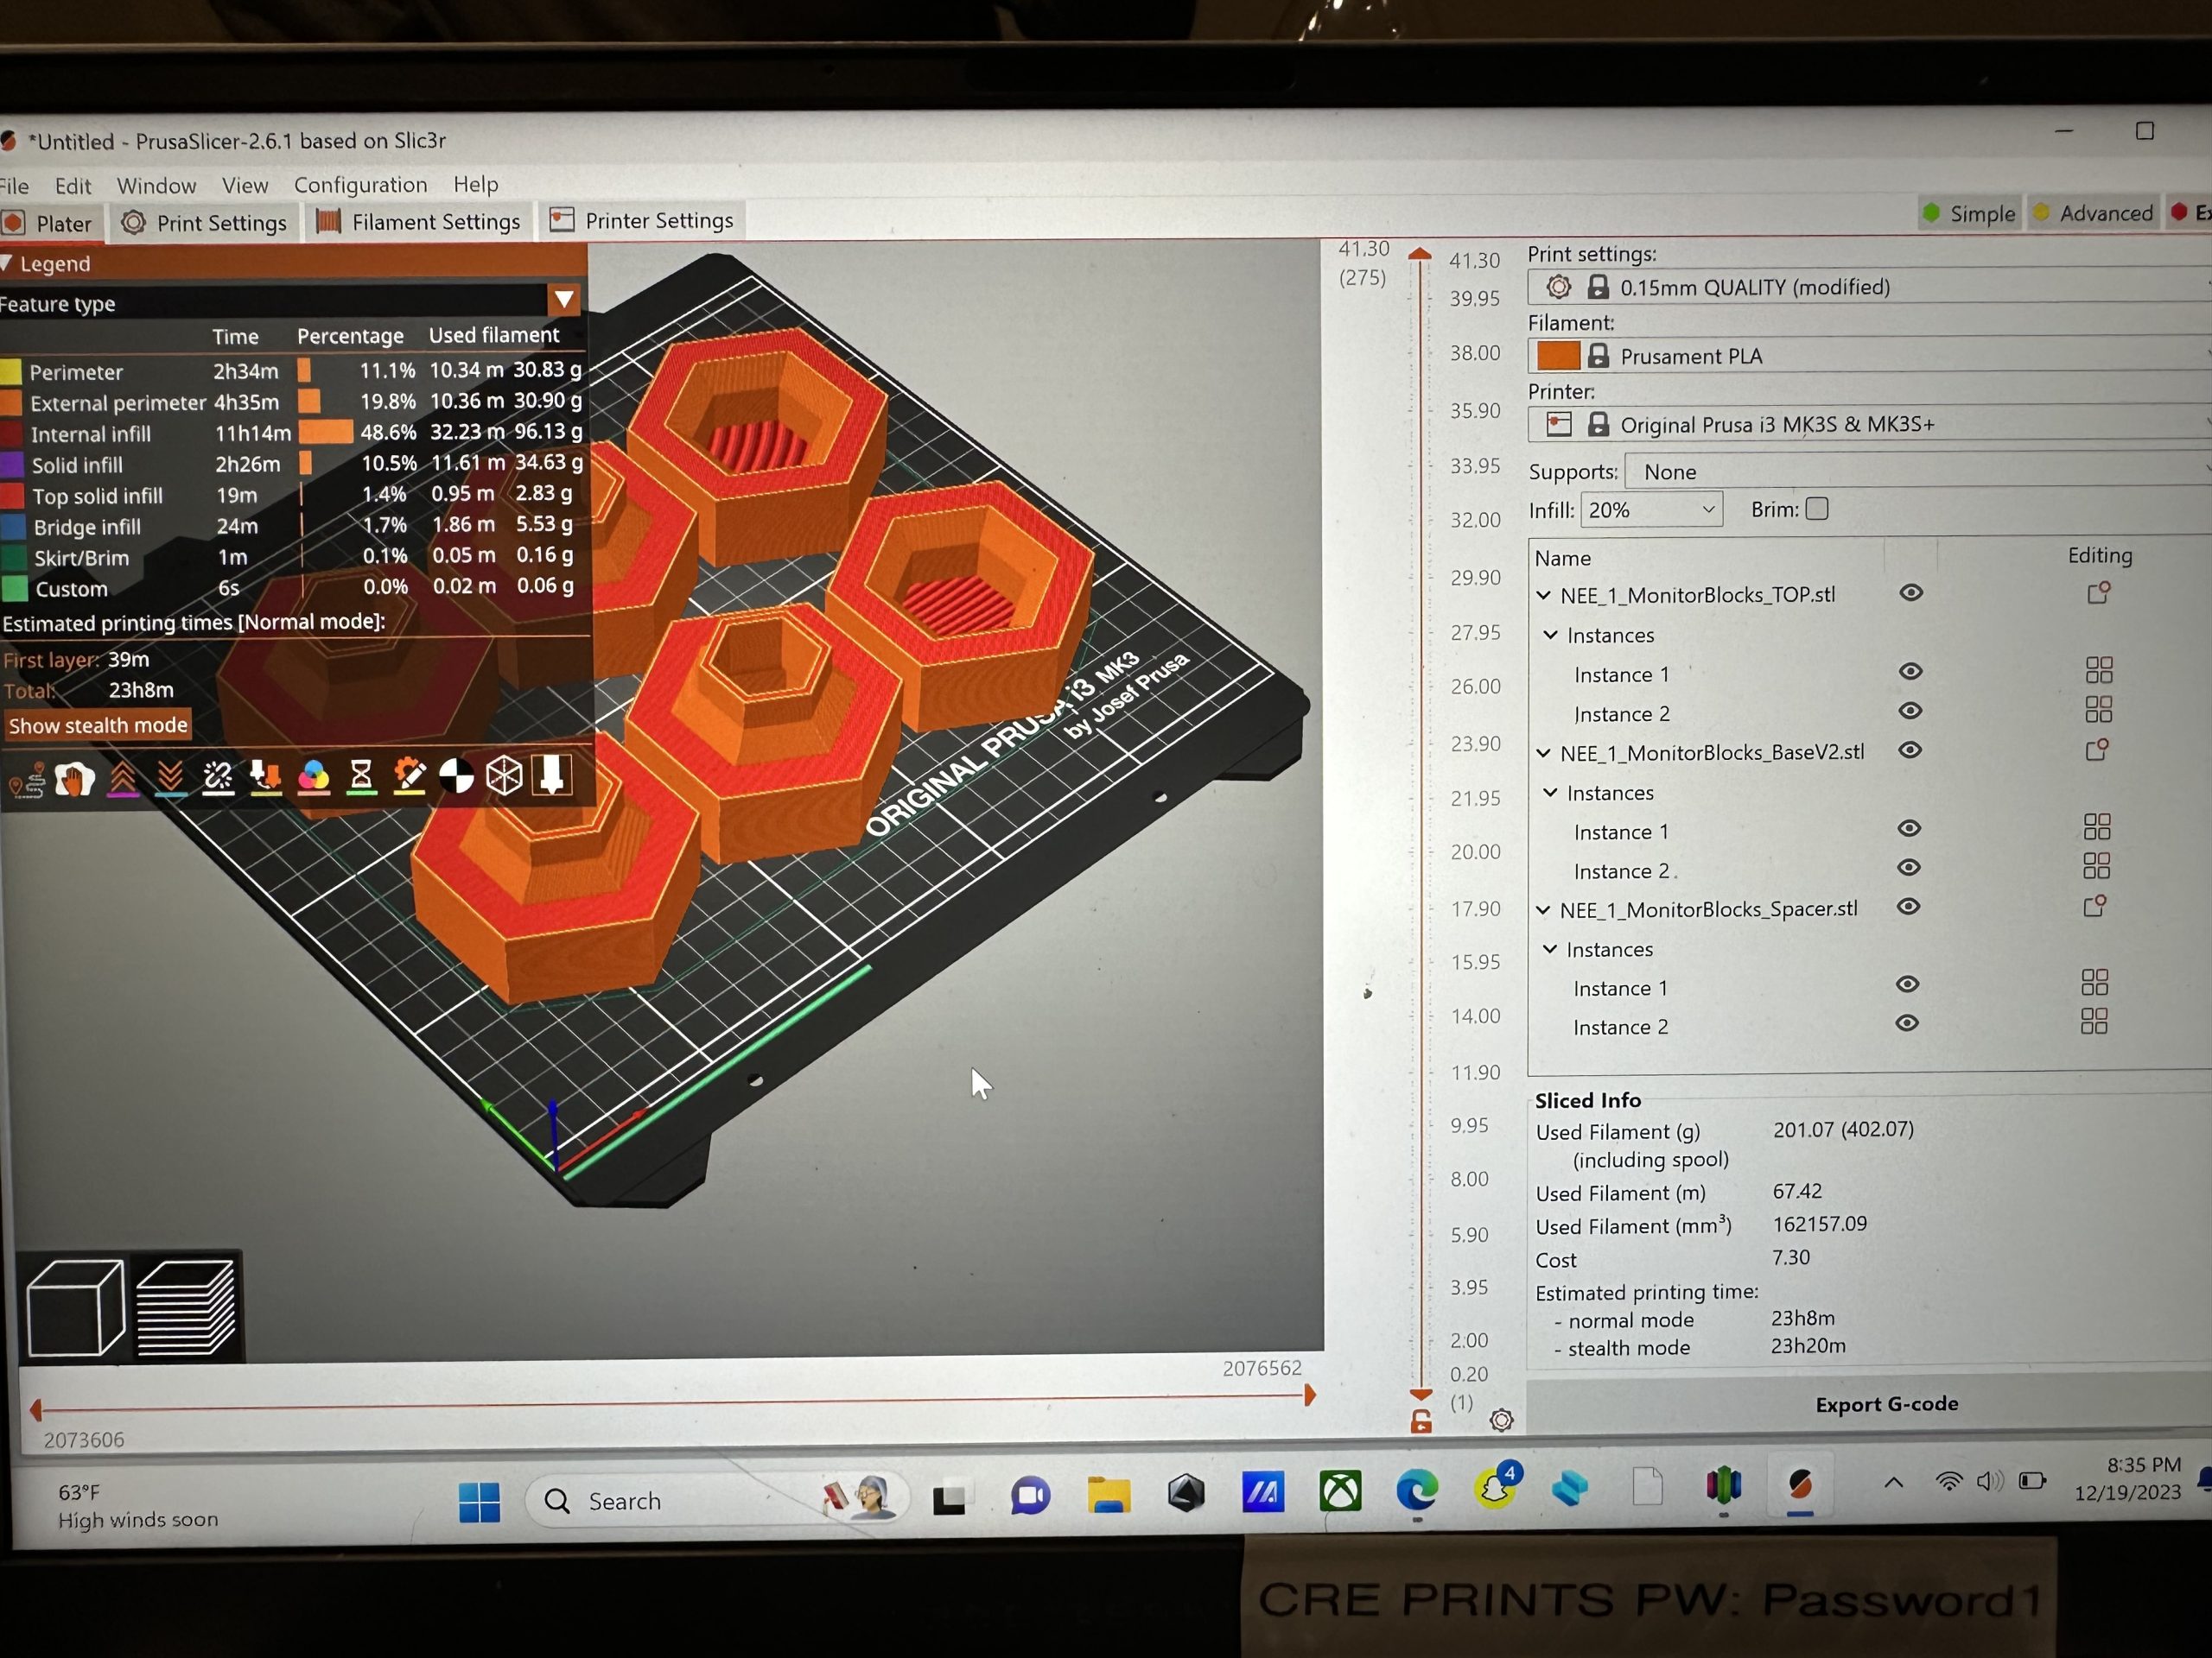Toggle tool marker nozzle arrow icon

(552, 775)
